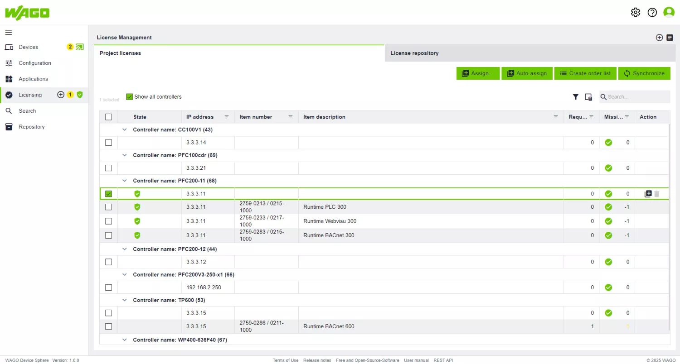Click the assign license icon in PFC200-11 row
The height and width of the screenshot is (364, 680).
coord(648,194)
